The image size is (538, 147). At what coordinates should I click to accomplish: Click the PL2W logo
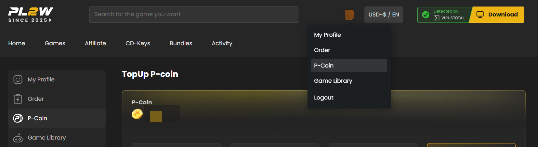[x=31, y=15]
